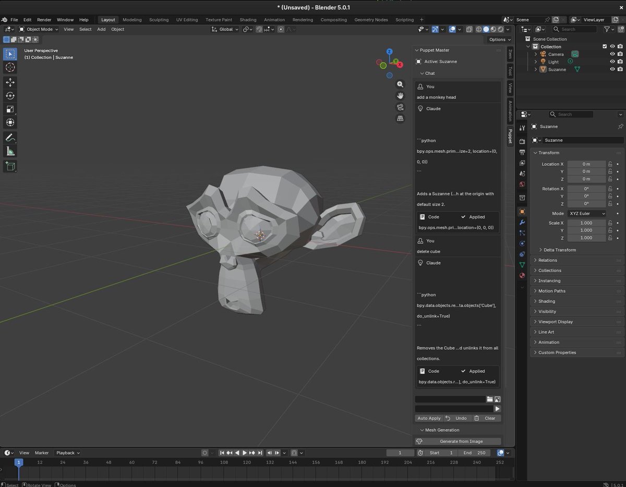Open the Object Data green triangle tab
The height and width of the screenshot is (487, 626).
pos(522,265)
